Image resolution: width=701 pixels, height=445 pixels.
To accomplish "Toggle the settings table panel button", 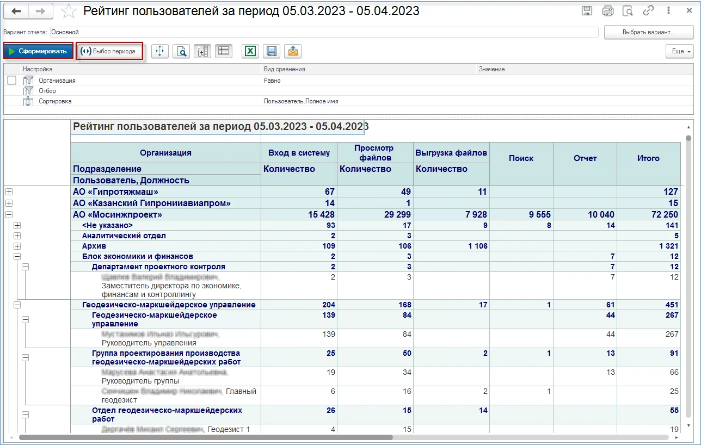I will (x=223, y=51).
